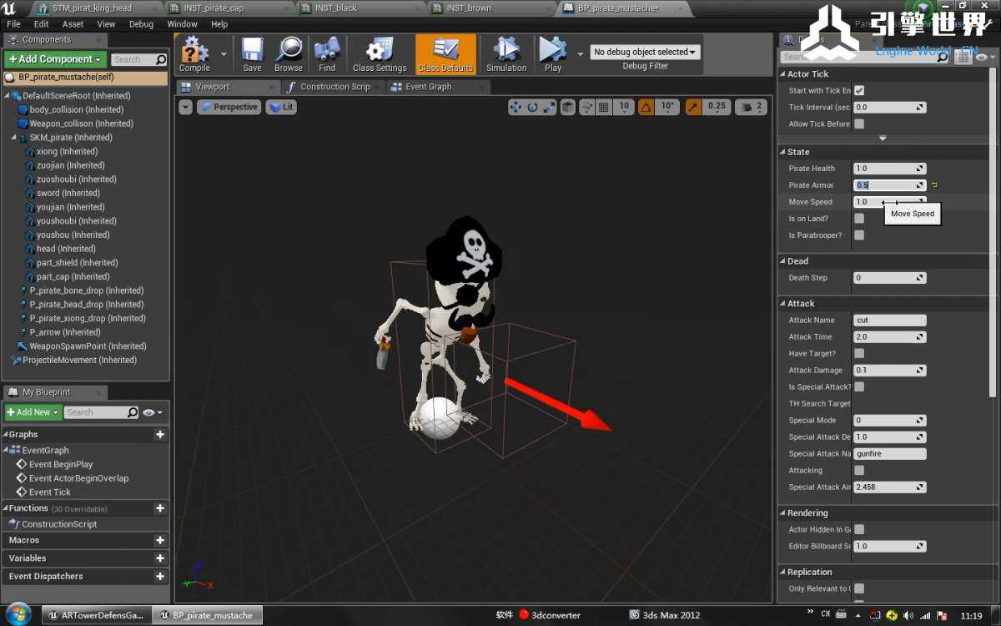Enable the Allow Tick Before checkbox

pyautogui.click(x=859, y=124)
